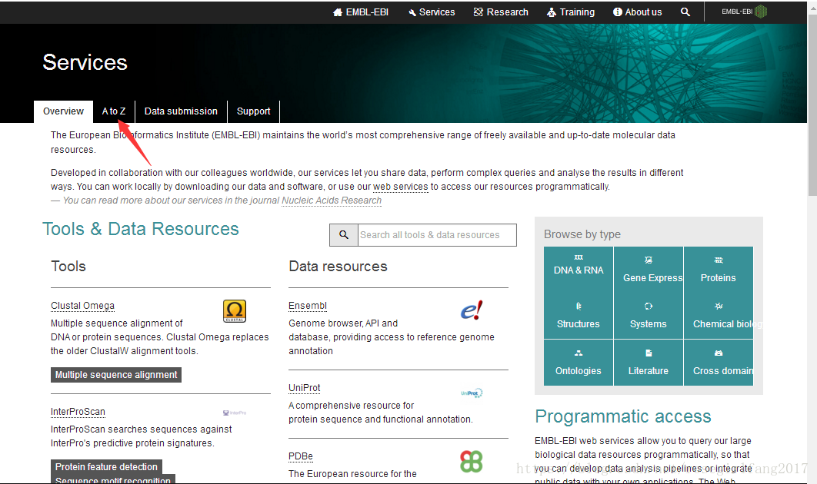Browse the Cross domain type tile
This screenshot has width=817, height=484.
point(718,363)
